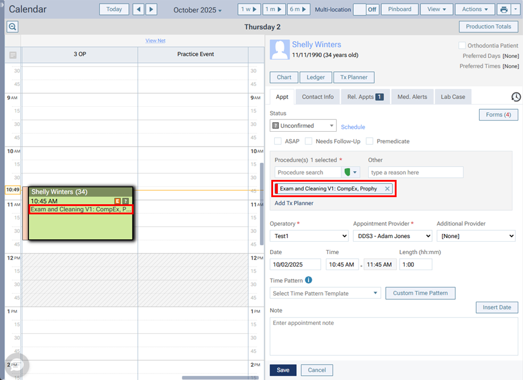Open Status dropdown showing Unconfirmed
The height and width of the screenshot is (380, 523).
click(303, 126)
